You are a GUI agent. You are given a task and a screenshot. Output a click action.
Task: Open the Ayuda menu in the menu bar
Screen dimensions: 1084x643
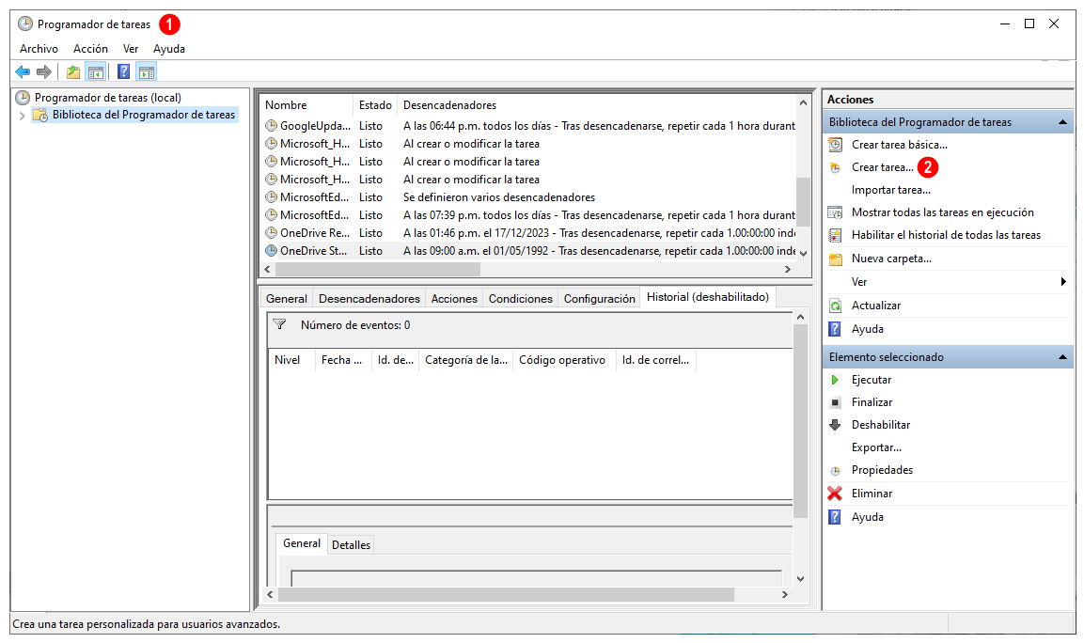(169, 49)
